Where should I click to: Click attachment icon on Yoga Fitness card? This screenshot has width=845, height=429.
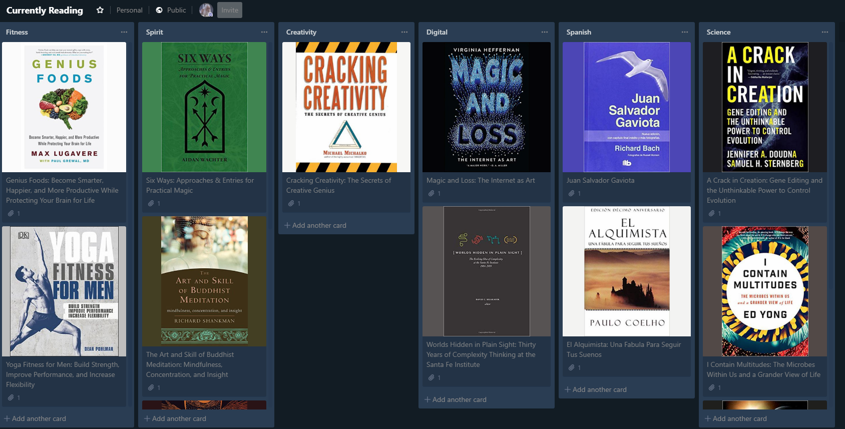click(11, 397)
